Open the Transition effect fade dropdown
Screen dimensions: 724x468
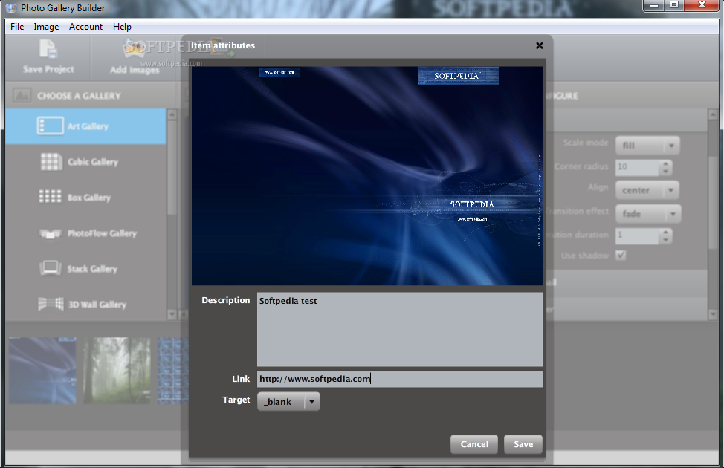(648, 214)
